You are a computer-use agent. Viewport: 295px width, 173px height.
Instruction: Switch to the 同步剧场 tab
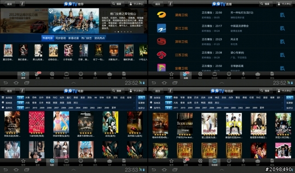click(60, 38)
